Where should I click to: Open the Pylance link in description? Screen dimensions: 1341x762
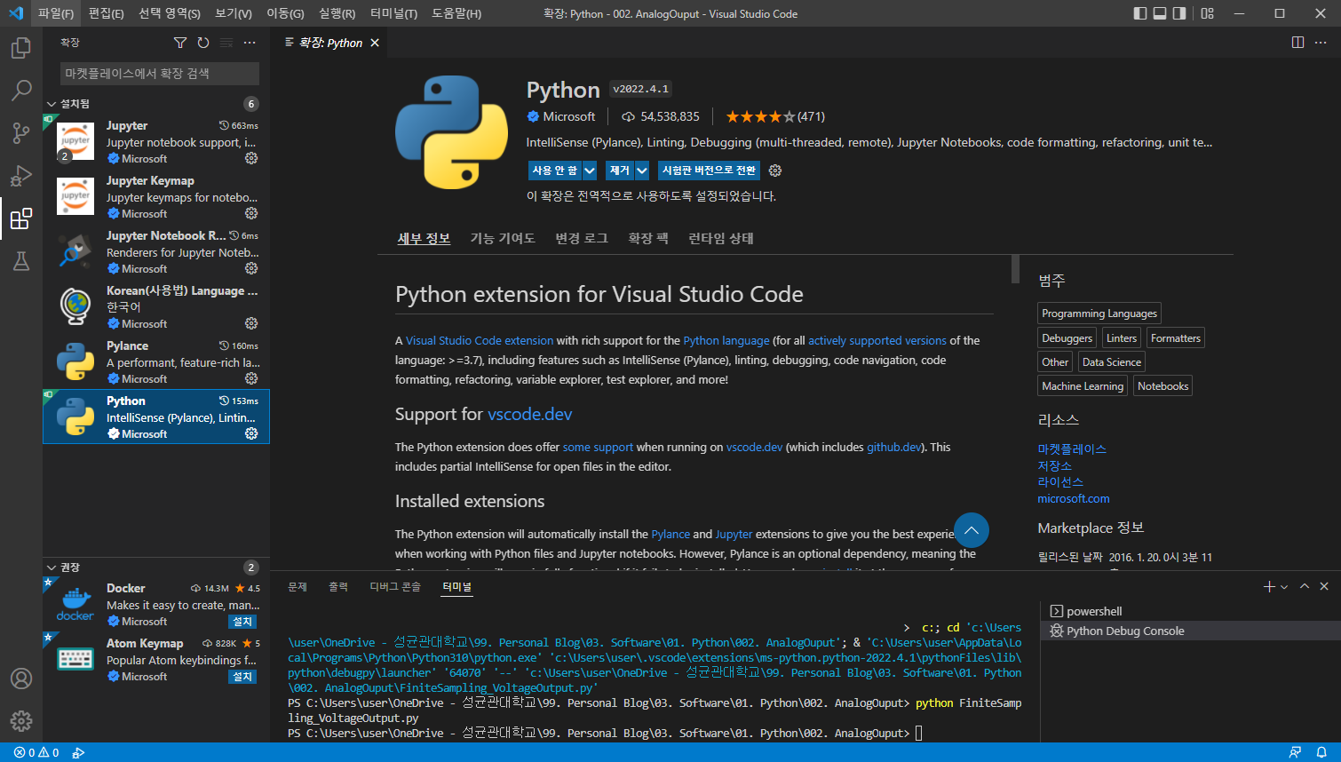pyautogui.click(x=670, y=534)
